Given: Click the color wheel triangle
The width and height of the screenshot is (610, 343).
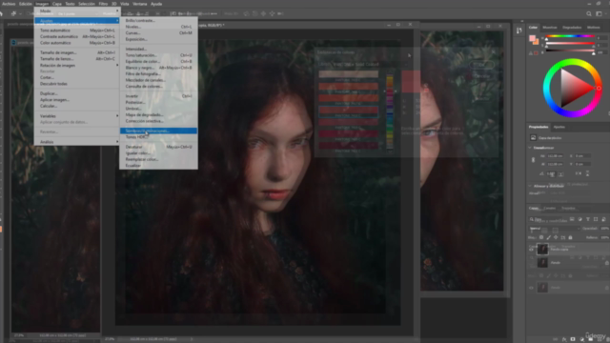Looking at the screenshot, I should 573,89.
